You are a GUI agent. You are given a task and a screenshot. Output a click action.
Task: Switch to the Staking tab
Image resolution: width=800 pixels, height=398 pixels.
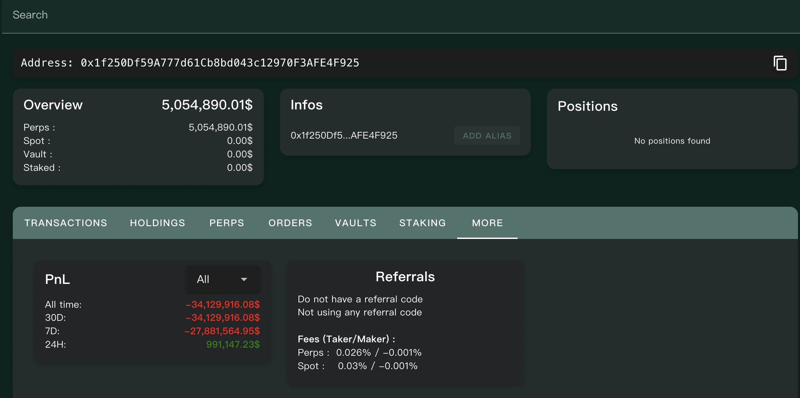pyautogui.click(x=423, y=223)
